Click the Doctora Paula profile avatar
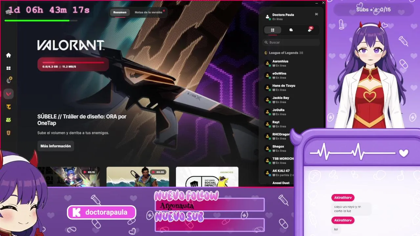Image resolution: width=420 pixels, height=236 pixels. tap(268, 17)
